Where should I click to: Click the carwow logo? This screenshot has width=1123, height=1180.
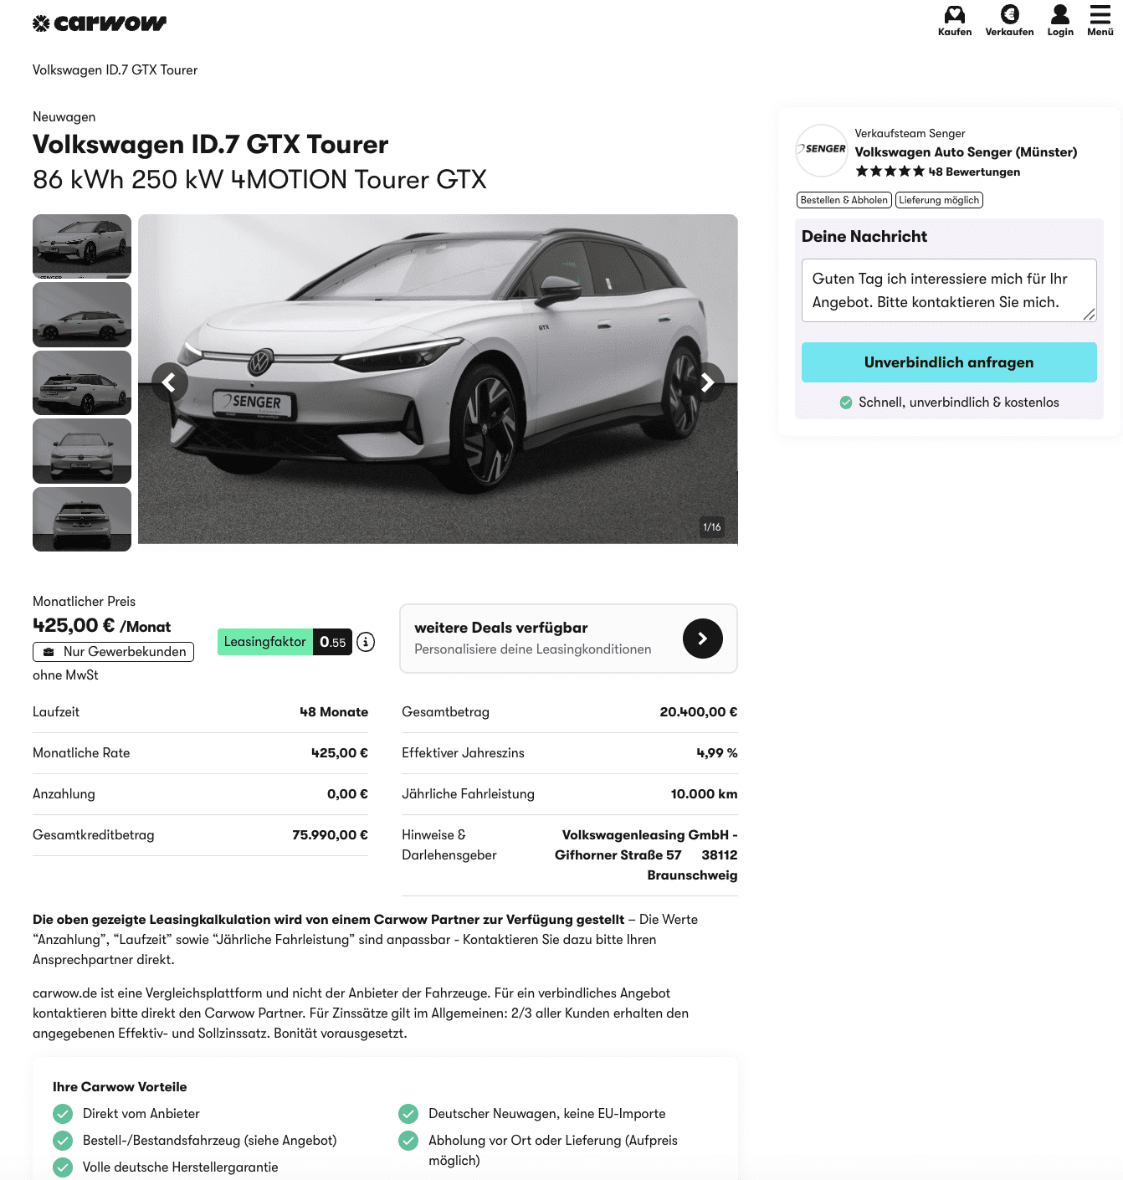(x=100, y=23)
